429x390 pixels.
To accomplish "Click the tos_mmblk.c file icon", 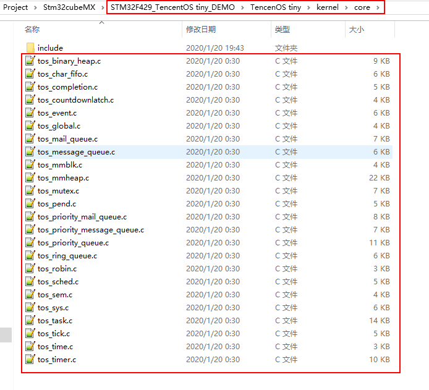I will coord(30,164).
